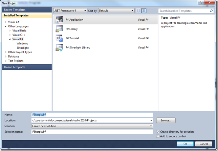Click the Solution name input field
Image resolution: width=218 pixels, height=151 pixels.
92,132
